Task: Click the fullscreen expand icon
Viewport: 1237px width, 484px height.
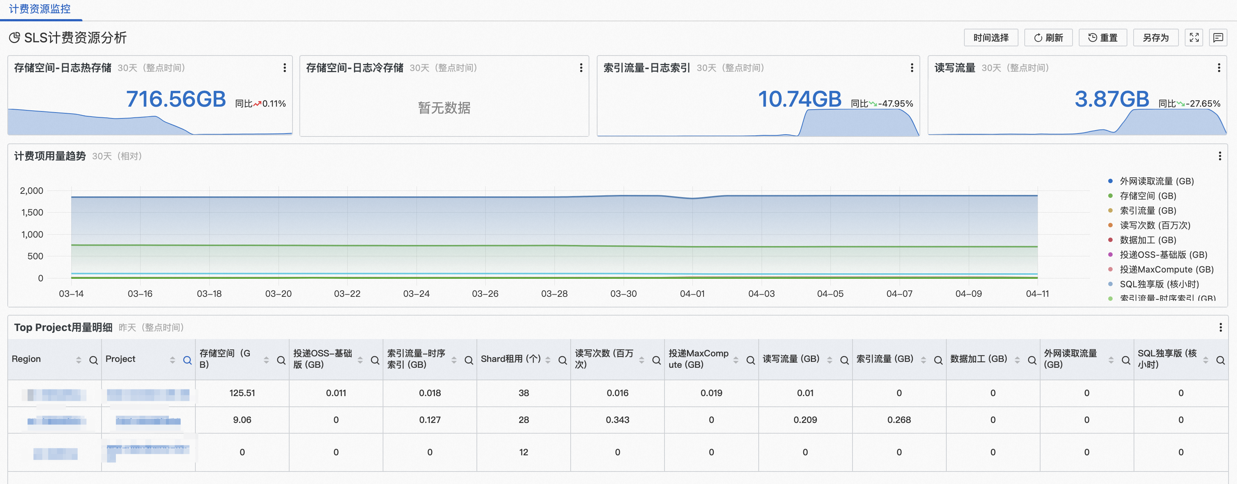Action: (x=1194, y=38)
